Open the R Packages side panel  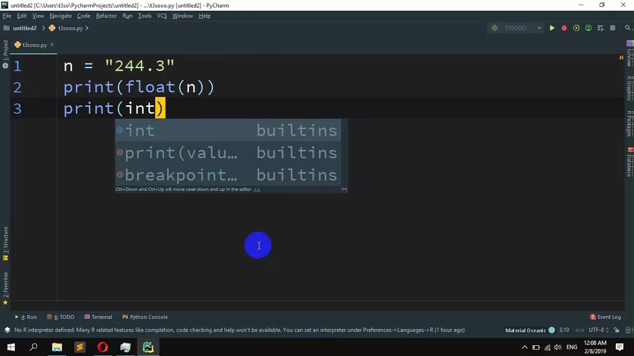coord(630,124)
